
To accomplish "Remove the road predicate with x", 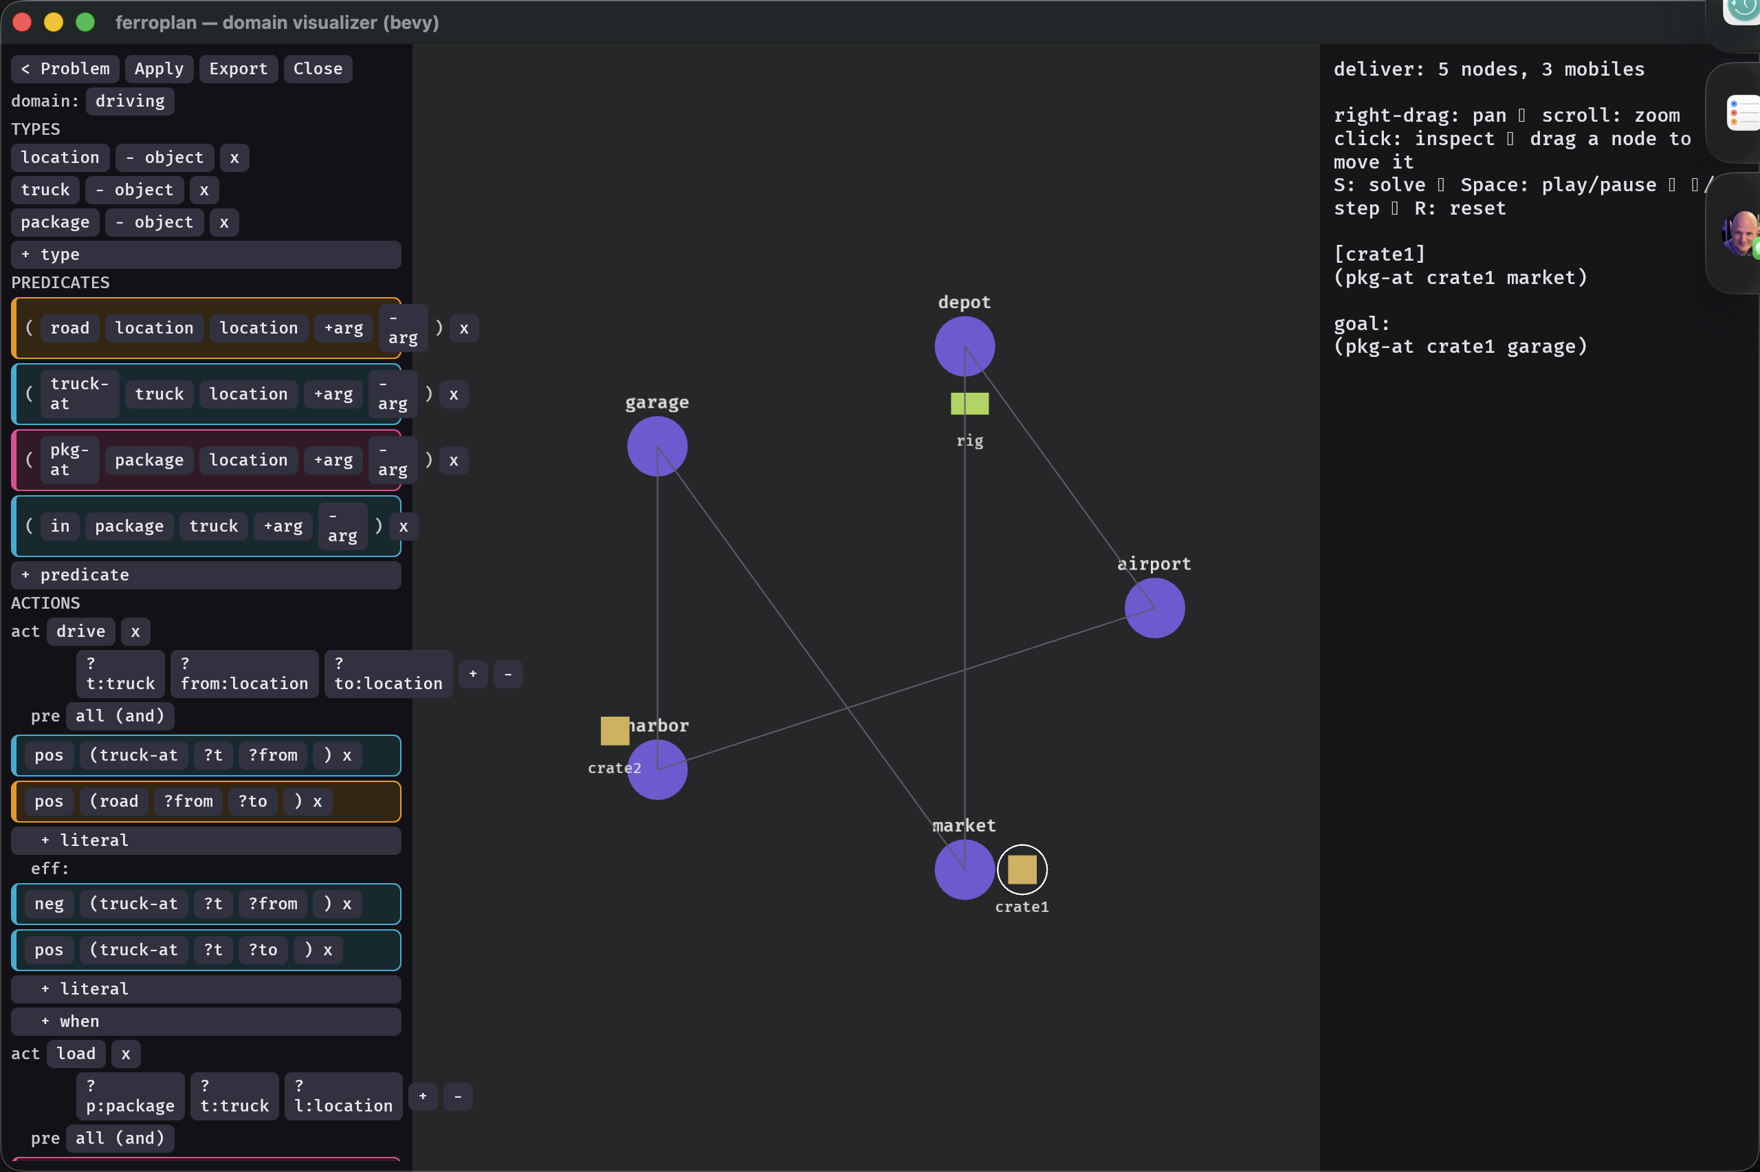I will (464, 328).
